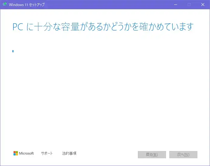
Task: Close the Windows 11 setup window
Action: pyautogui.click(x=203, y=4)
